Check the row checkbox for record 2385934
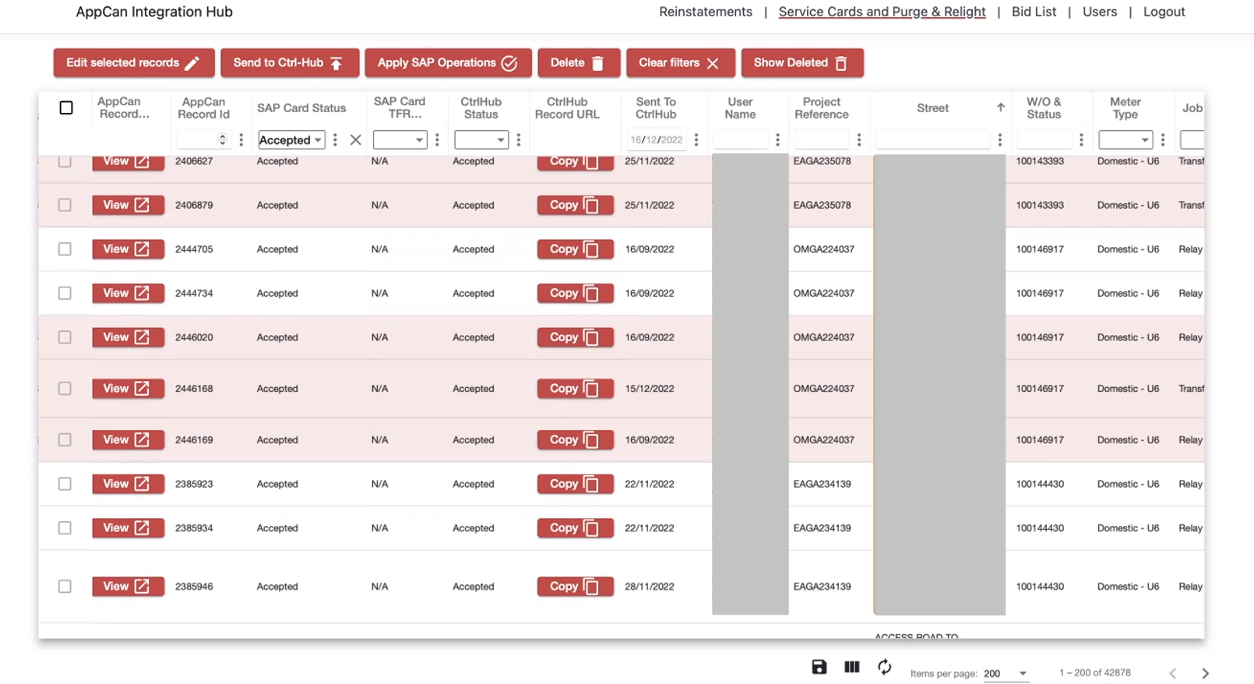Image resolution: width=1254 pixels, height=684 pixels. coord(65,528)
